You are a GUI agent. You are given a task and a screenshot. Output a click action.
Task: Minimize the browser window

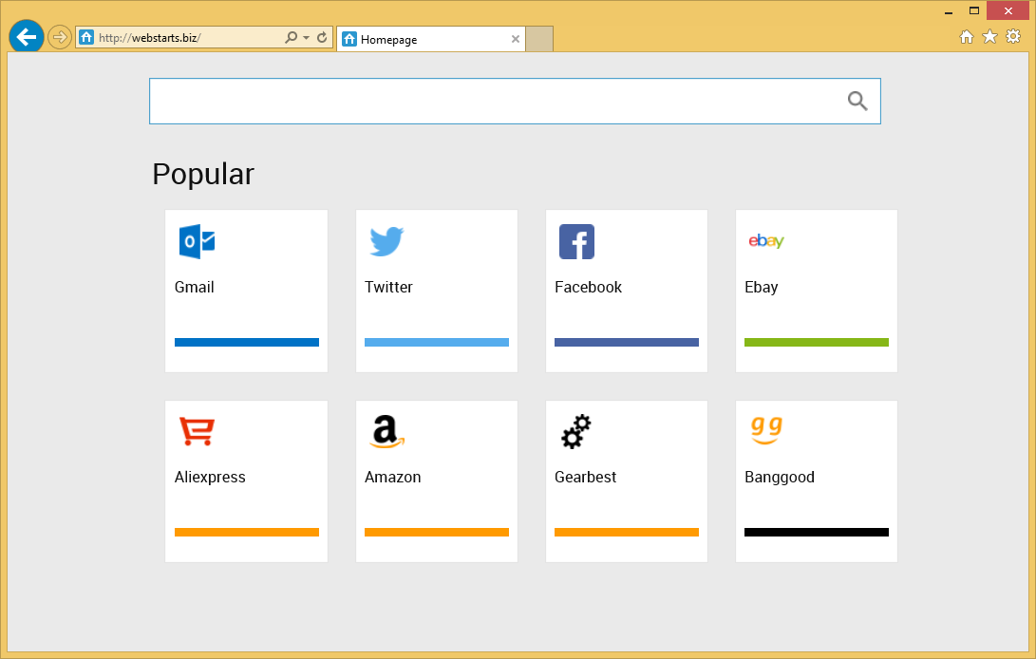click(x=949, y=11)
